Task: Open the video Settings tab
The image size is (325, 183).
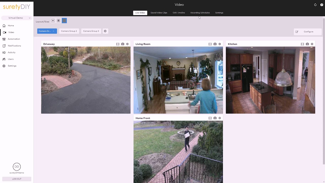Action: pyautogui.click(x=219, y=13)
